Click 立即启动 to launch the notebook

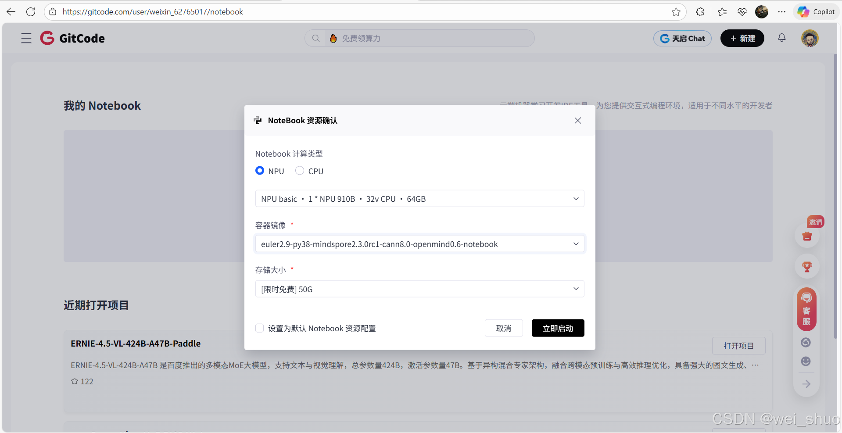coord(558,328)
